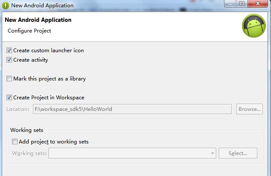
Task: Maximize the New Android Application window
Action: [x=242, y=3]
